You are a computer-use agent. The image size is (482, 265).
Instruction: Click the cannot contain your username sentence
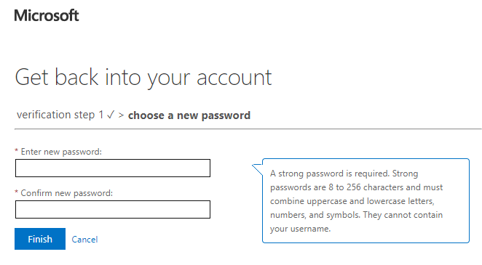coord(356,221)
